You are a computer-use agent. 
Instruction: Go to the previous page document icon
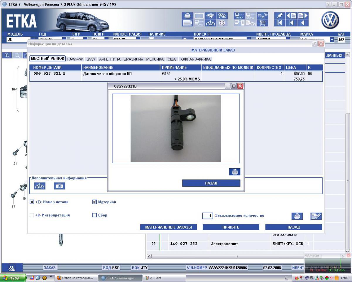point(291,16)
